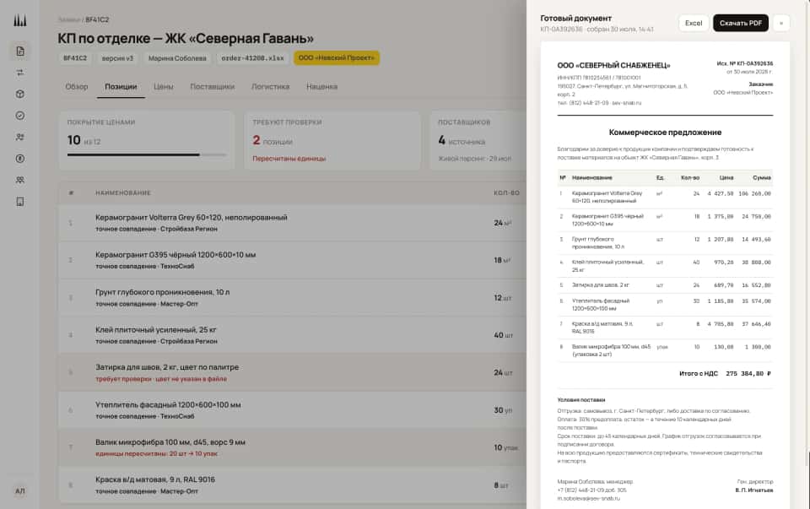810x509 pixels.
Task: Open the documents icon in the sidebar
Action: coord(19,51)
